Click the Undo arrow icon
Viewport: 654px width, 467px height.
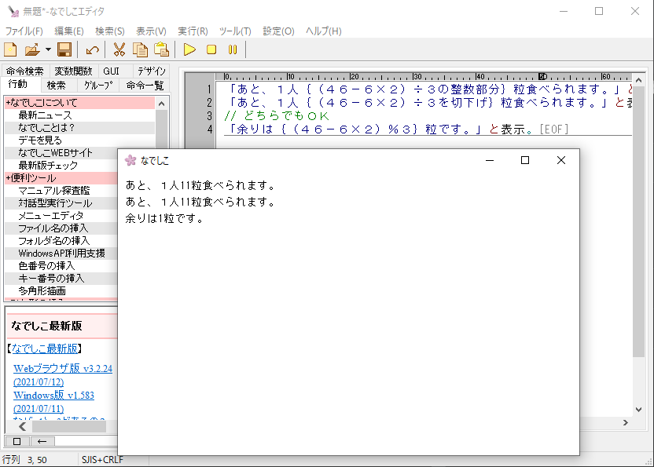click(x=92, y=50)
